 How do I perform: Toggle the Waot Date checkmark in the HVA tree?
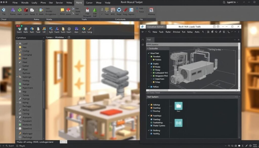[149, 53]
